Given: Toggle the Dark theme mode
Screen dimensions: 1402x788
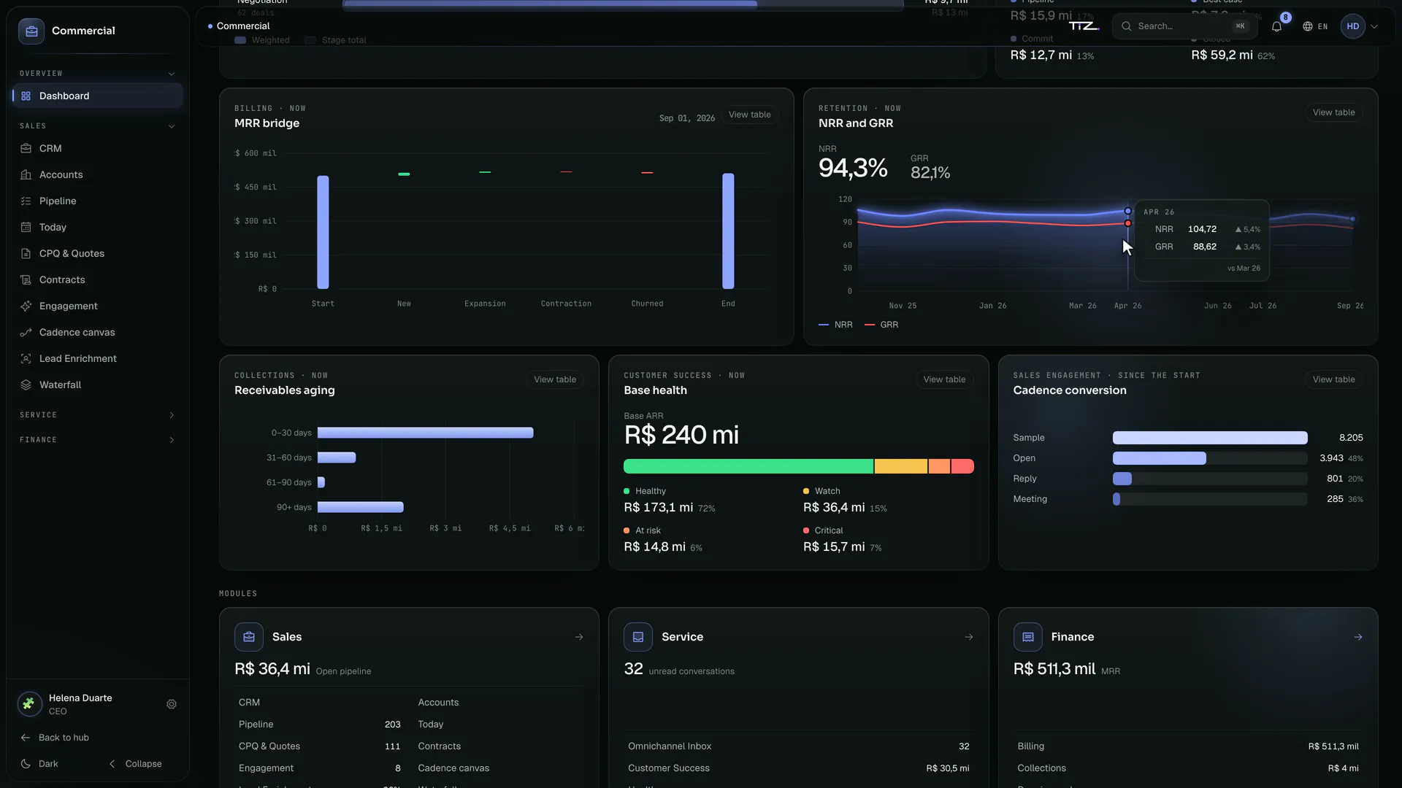Looking at the screenshot, I should coord(39,764).
